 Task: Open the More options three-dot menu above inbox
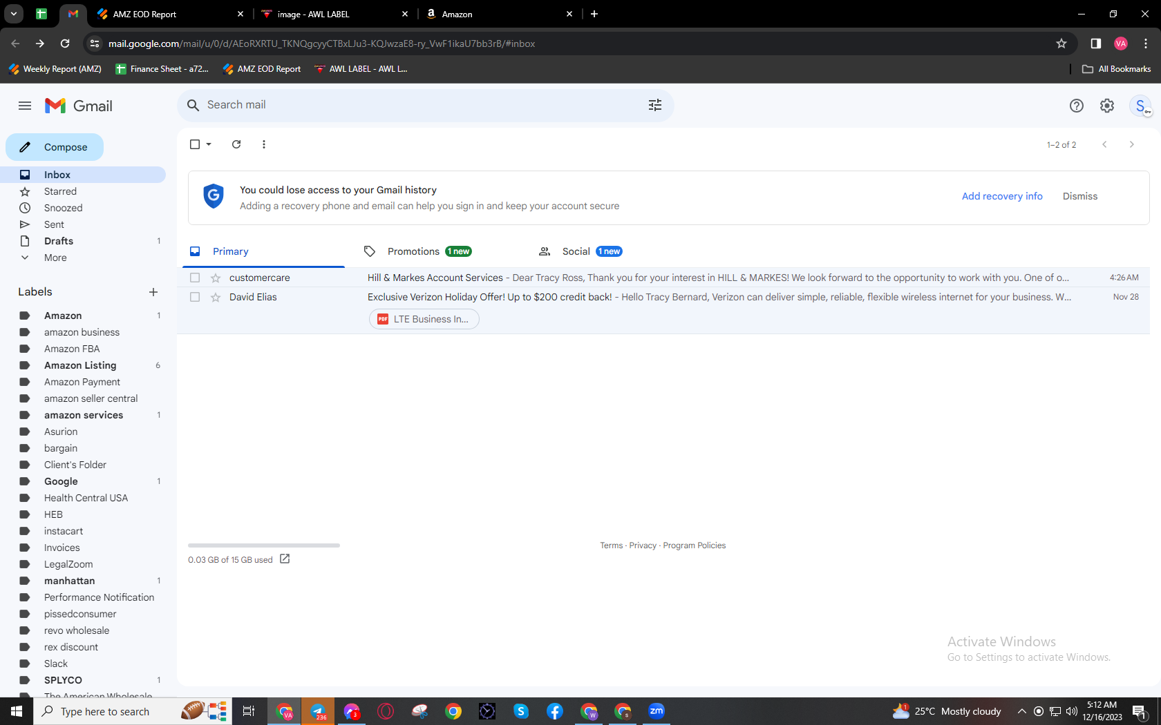[x=264, y=144]
